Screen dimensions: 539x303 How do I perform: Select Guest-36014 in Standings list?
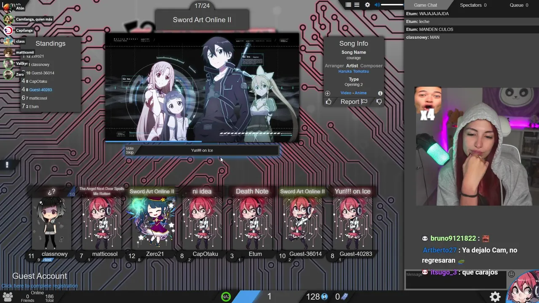point(43,73)
